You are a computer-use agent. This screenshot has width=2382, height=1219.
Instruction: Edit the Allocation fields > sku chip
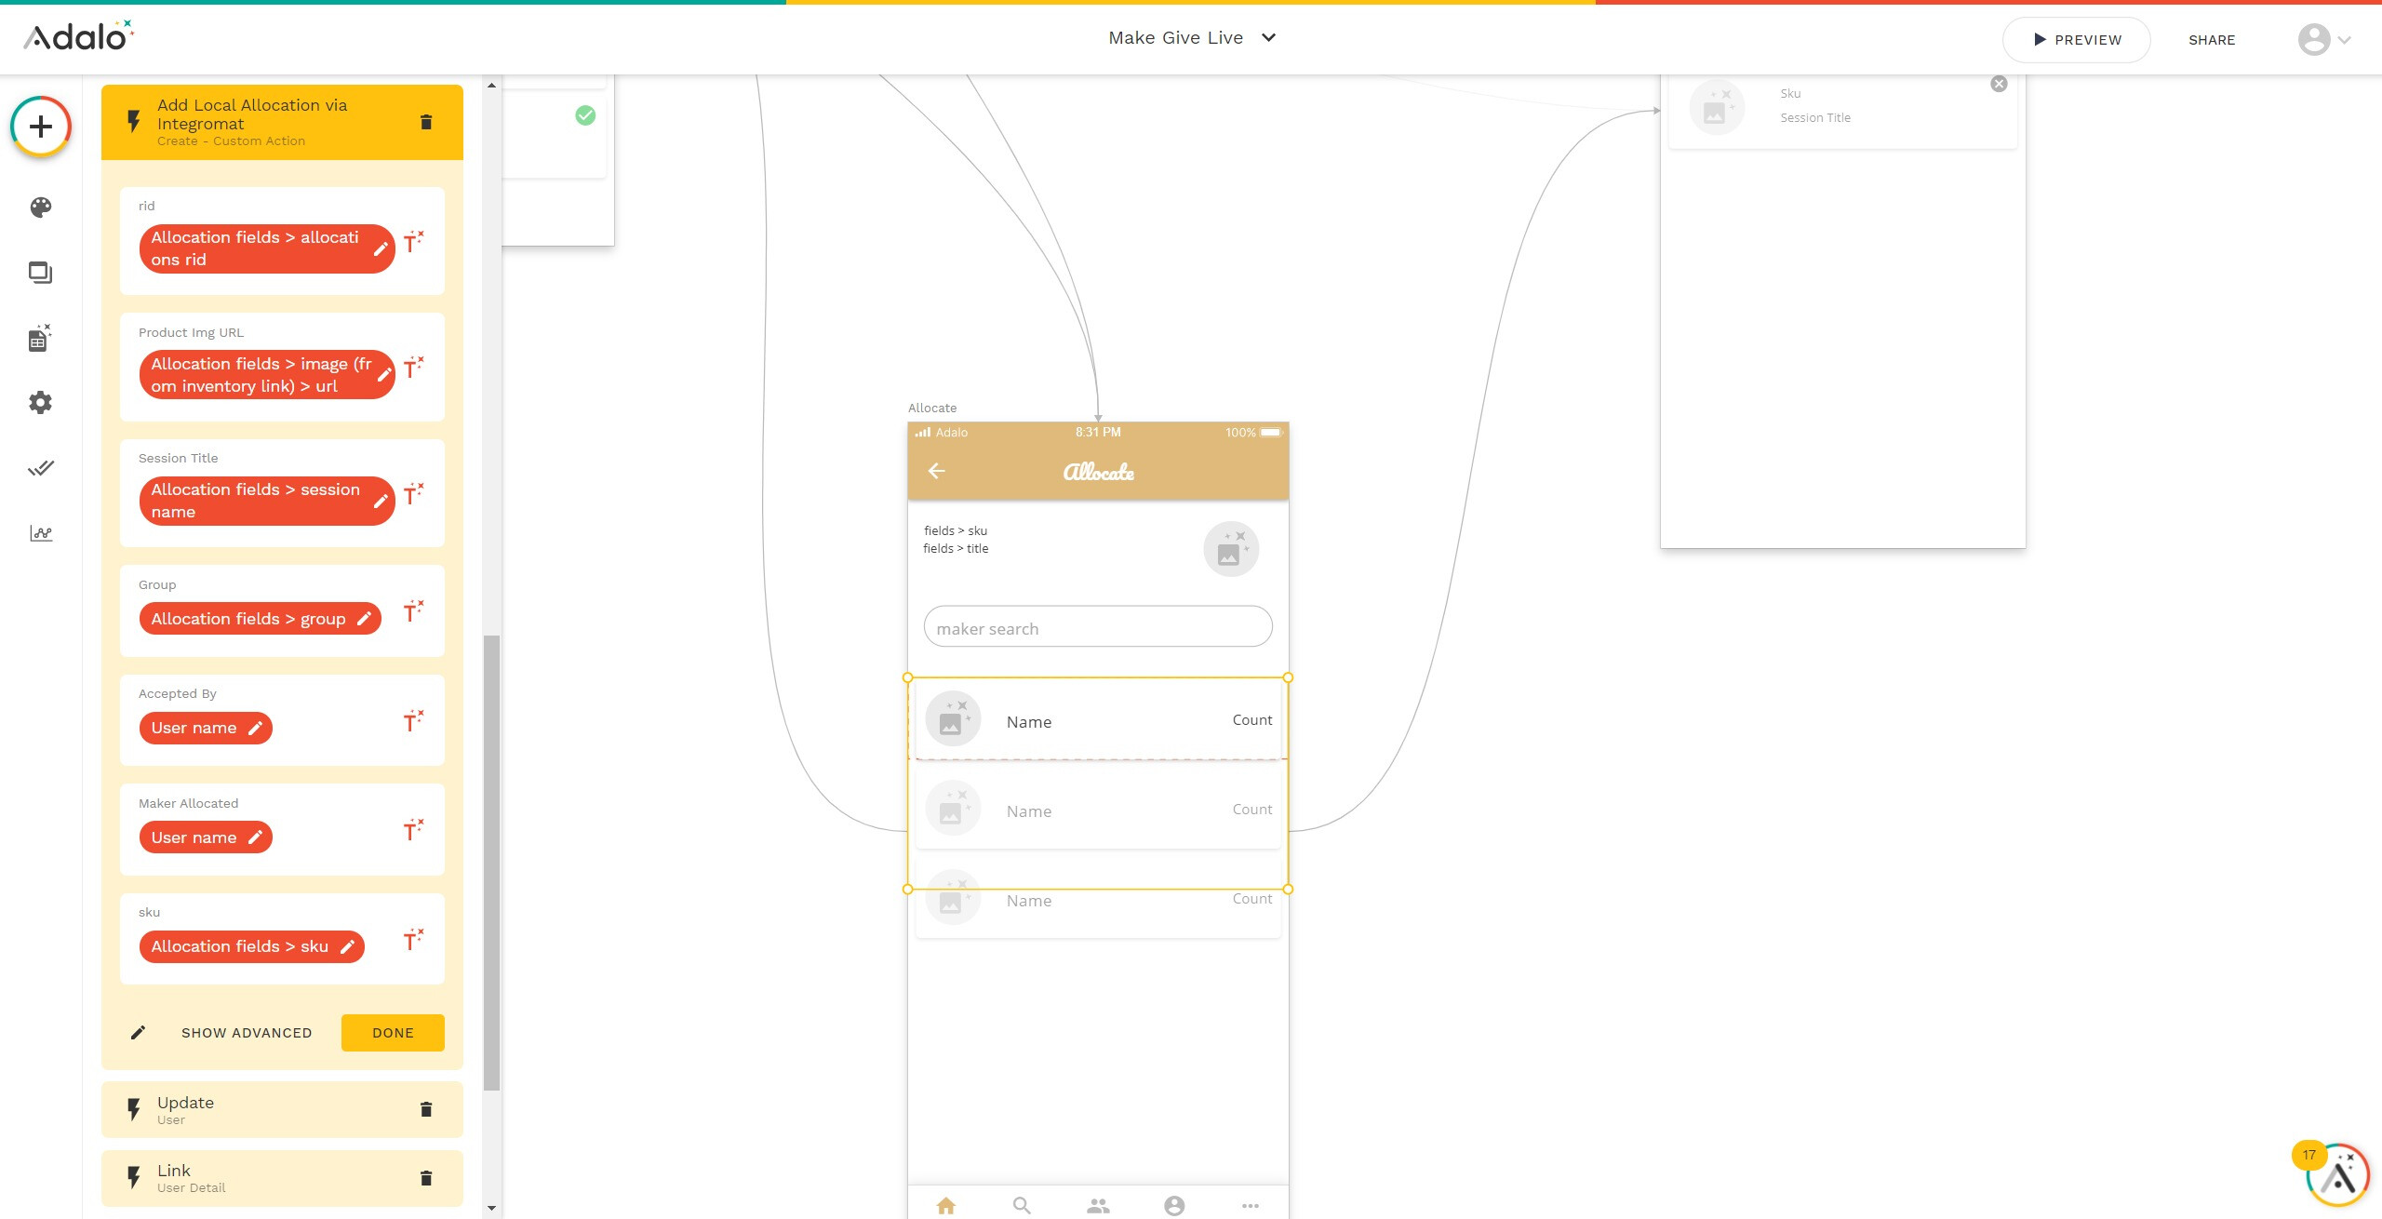pos(347,947)
